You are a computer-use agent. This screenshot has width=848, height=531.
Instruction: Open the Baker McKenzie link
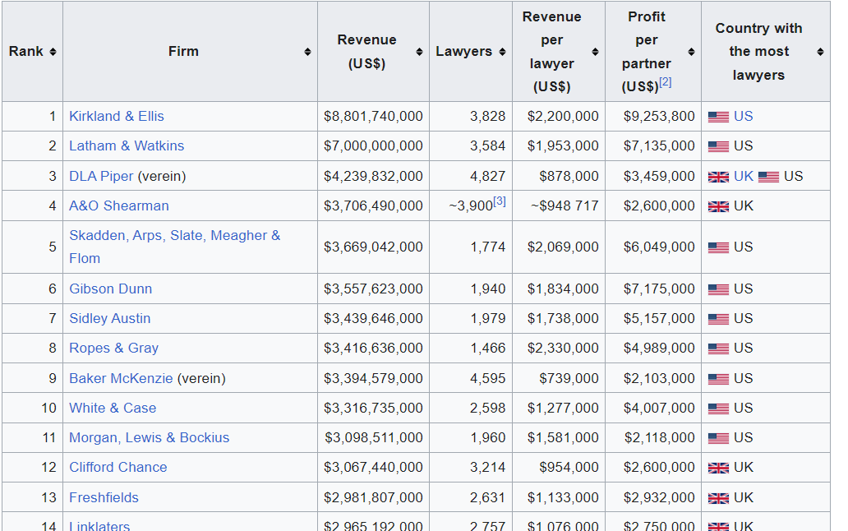pyautogui.click(x=121, y=378)
